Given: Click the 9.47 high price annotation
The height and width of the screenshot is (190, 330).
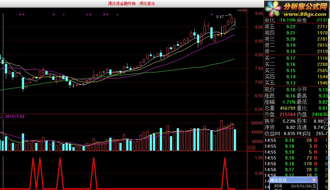Looking at the screenshot, I should pyautogui.click(x=220, y=17).
